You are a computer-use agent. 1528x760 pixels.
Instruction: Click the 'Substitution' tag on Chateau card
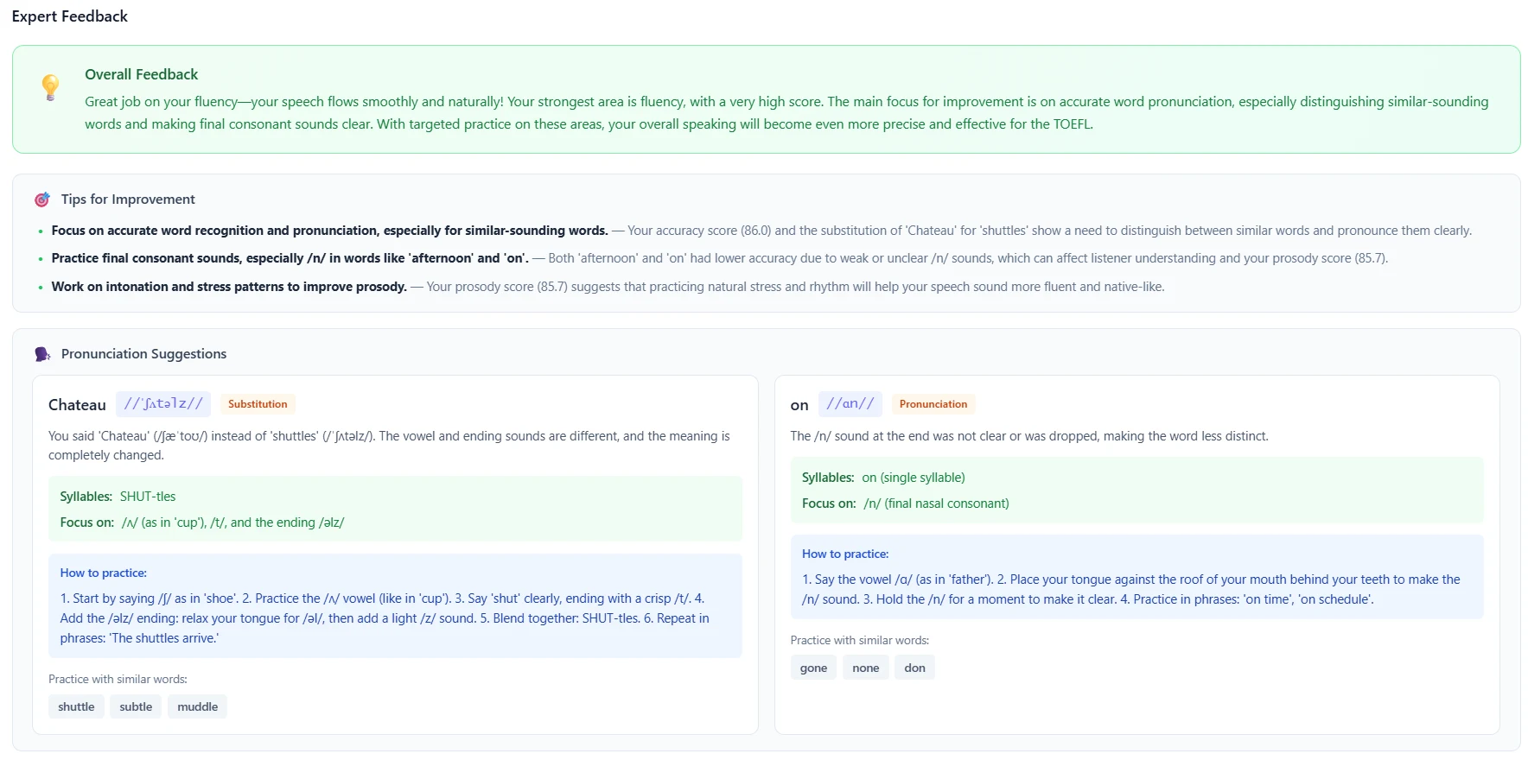258,404
